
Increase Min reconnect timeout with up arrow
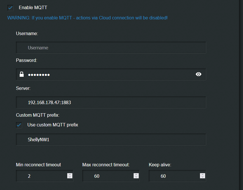(x=70, y=175)
